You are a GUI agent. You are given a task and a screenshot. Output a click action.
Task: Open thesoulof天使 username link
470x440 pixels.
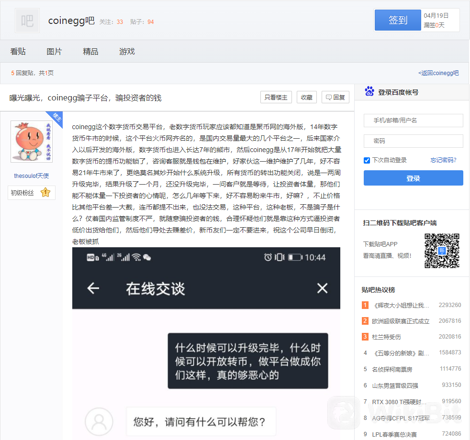pyautogui.click(x=32, y=176)
